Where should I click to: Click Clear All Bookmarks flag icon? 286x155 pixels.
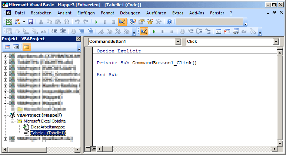tap(127, 32)
